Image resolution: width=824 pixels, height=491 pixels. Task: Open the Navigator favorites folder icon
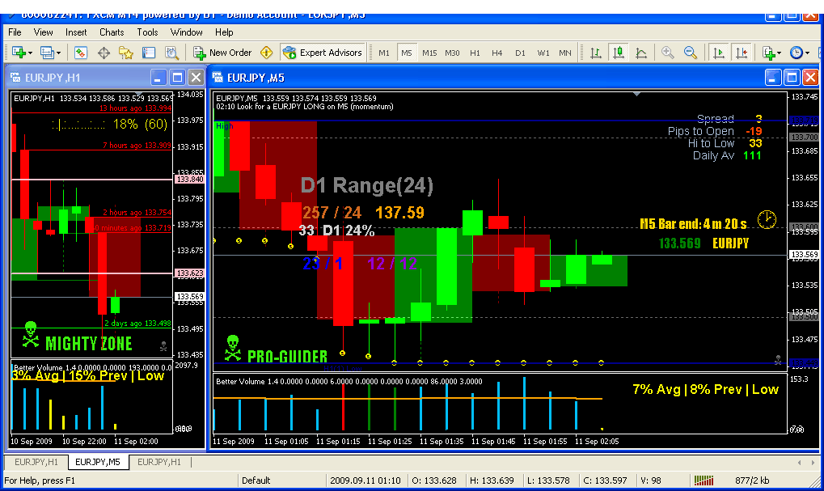pyautogui.click(x=126, y=53)
